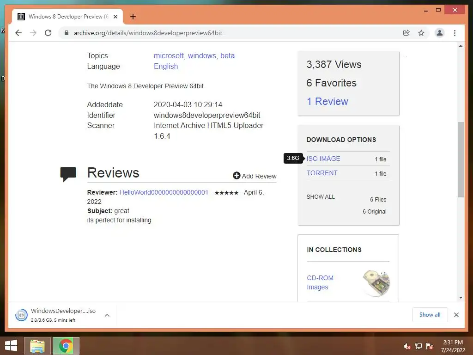Click the 6 Original text
The width and height of the screenshot is (473, 355).
click(374, 211)
